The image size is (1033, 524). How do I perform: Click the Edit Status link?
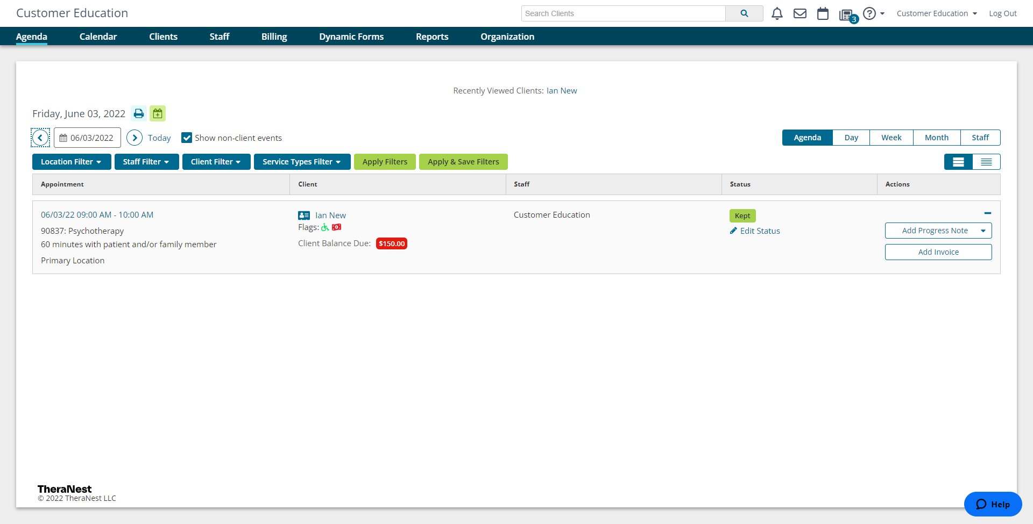coord(760,231)
